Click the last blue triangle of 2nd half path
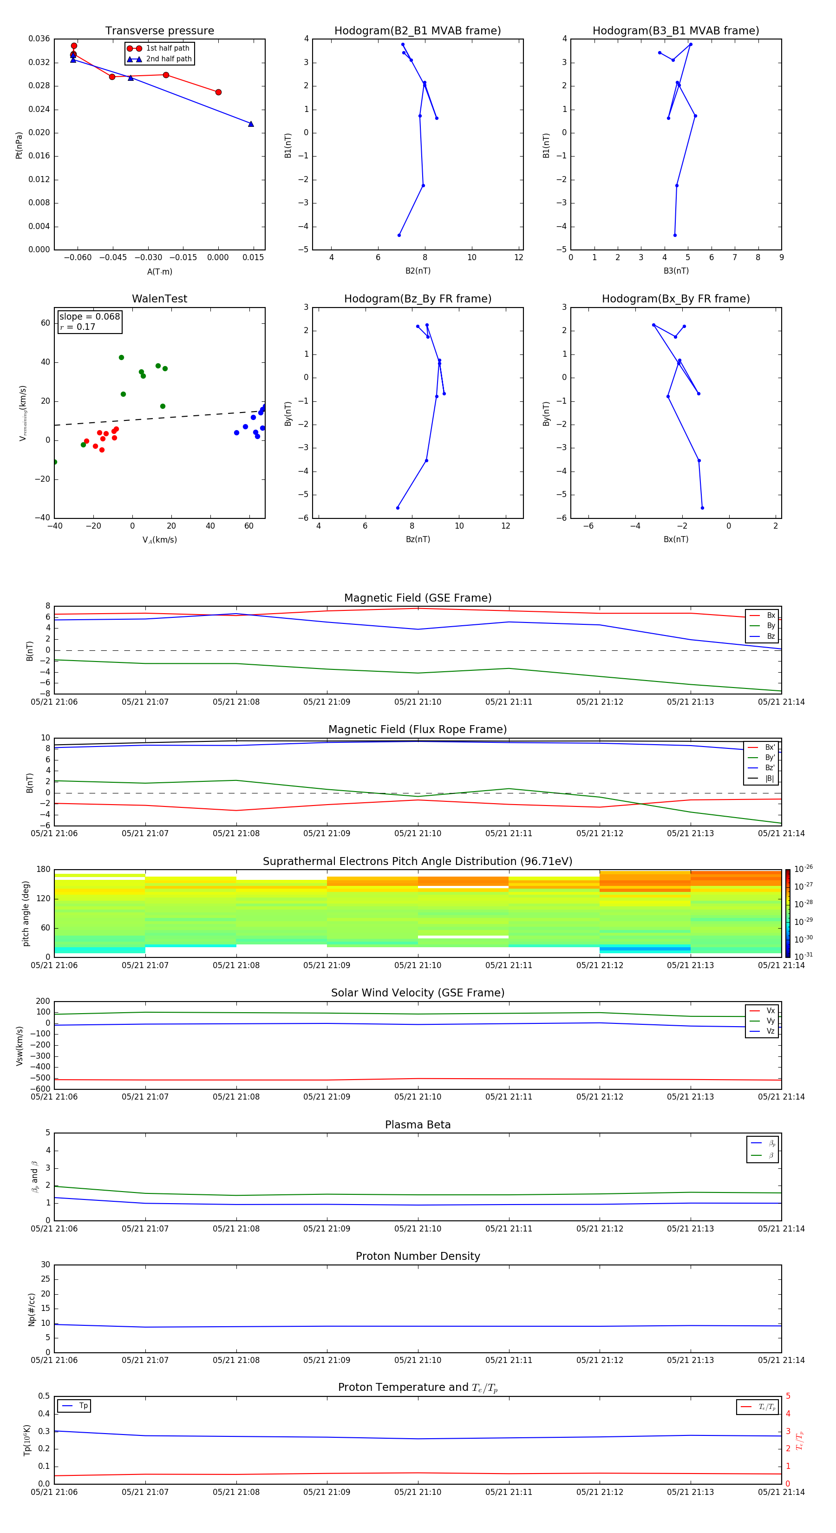The width and height of the screenshot is (836, 1533). pyautogui.click(x=250, y=124)
